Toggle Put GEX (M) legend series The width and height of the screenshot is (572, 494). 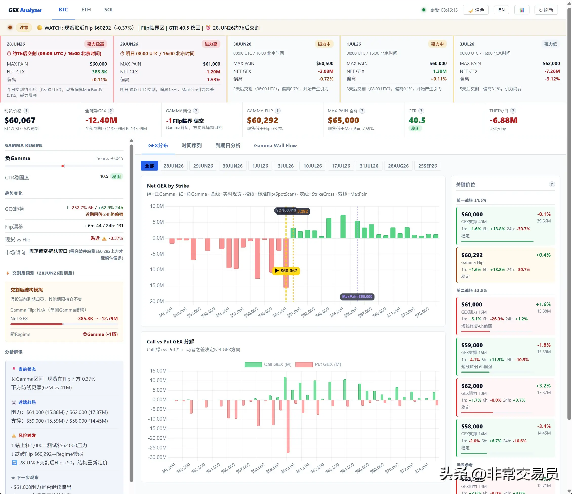[x=318, y=364]
